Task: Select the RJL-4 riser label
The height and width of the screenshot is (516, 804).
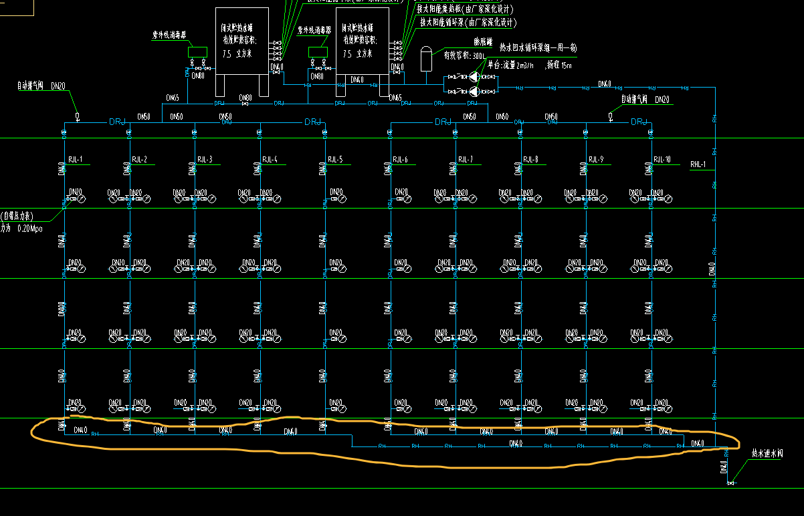Action: pos(270,160)
